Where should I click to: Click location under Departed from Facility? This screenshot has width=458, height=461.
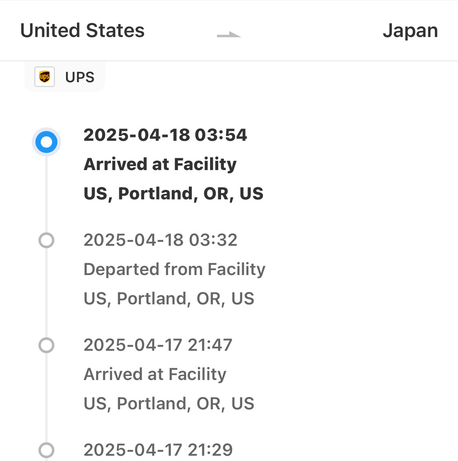point(169,299)
